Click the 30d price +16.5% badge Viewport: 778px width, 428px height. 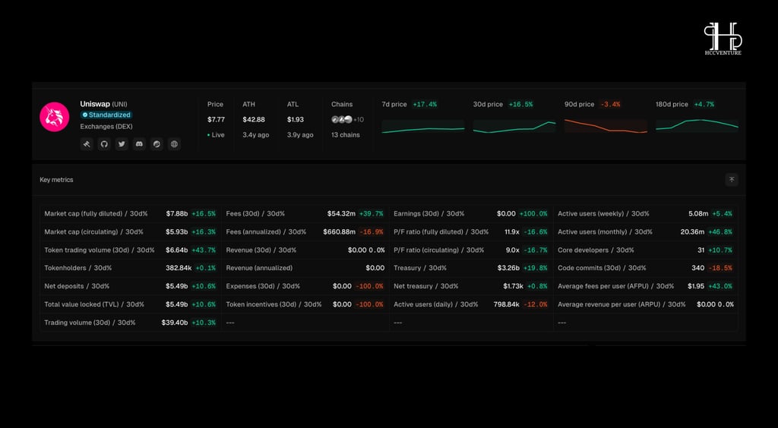click(x=520, y=105)
